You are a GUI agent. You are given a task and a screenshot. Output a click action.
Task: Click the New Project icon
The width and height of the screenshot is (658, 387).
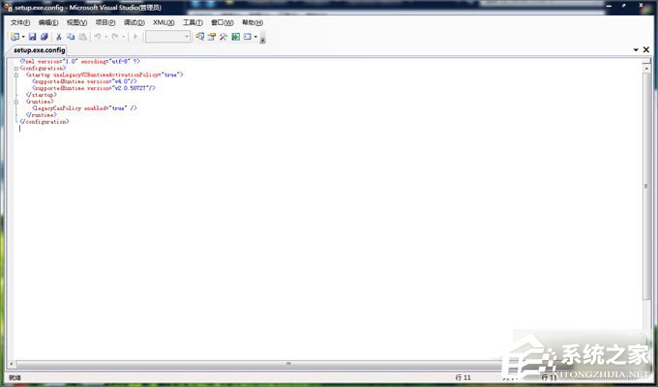coord(15,37)
